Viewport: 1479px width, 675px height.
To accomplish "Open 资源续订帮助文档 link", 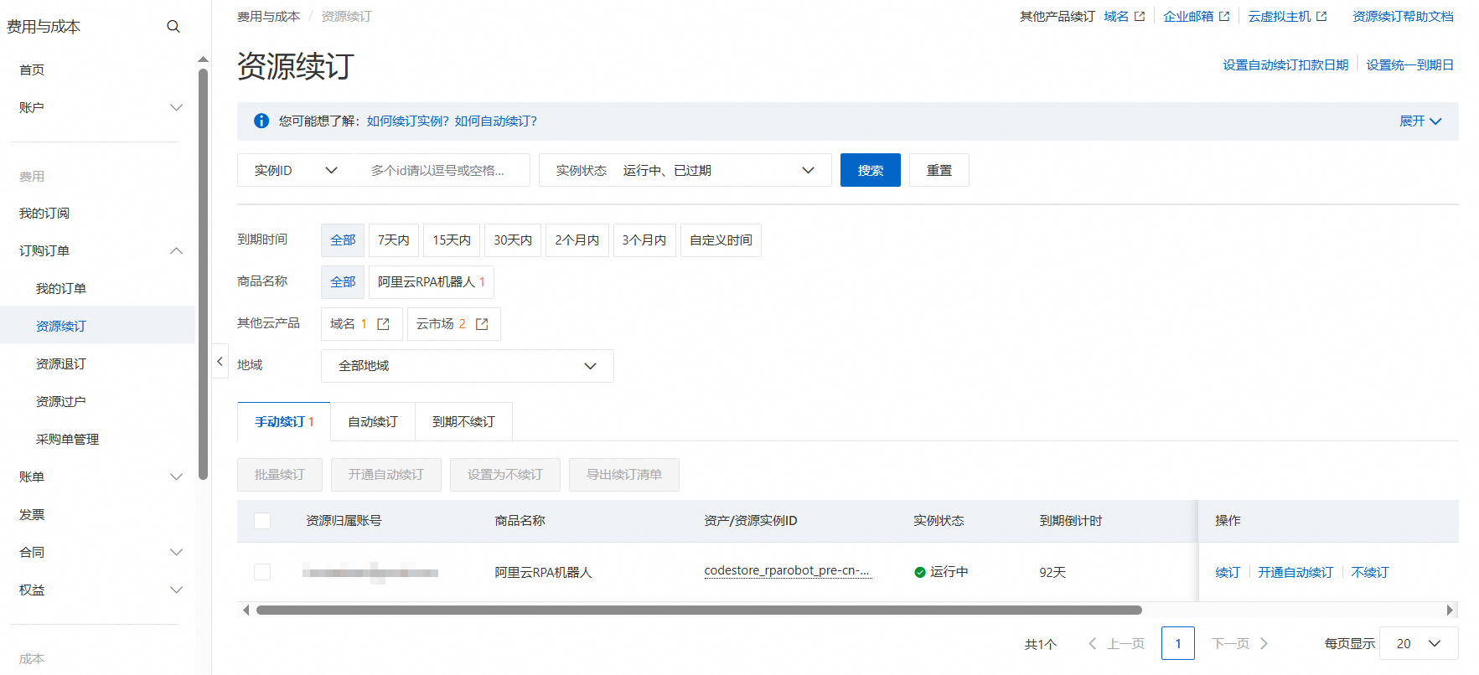I will pos(1403,17).
